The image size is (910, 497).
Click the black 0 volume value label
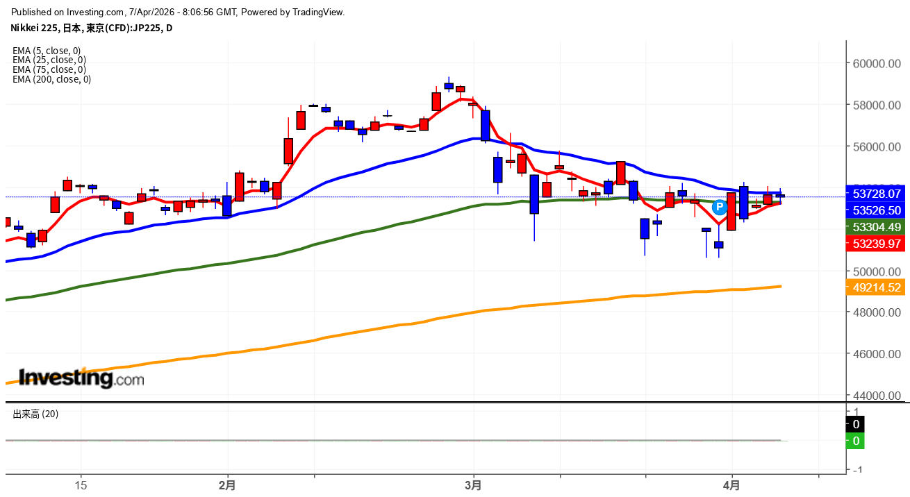[855, 424]
